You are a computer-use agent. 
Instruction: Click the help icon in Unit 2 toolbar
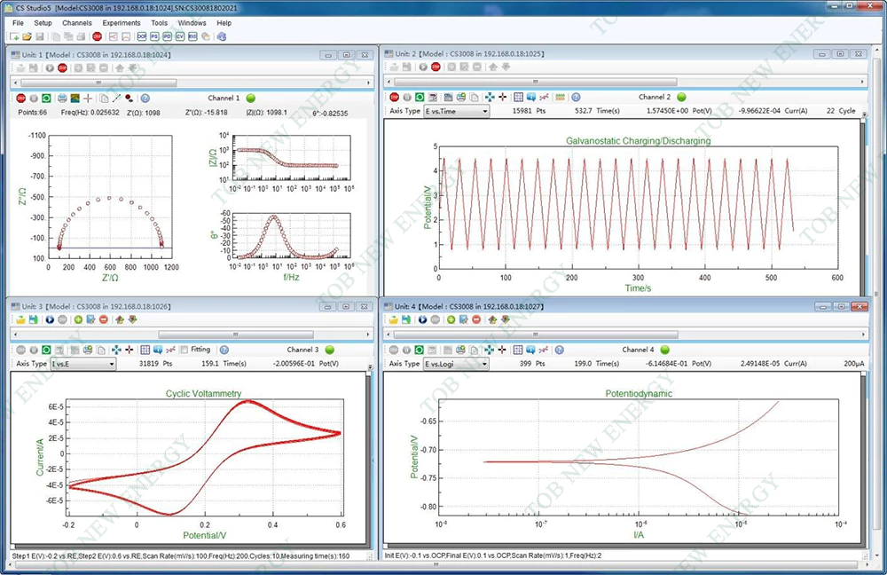tap(576, 97)
